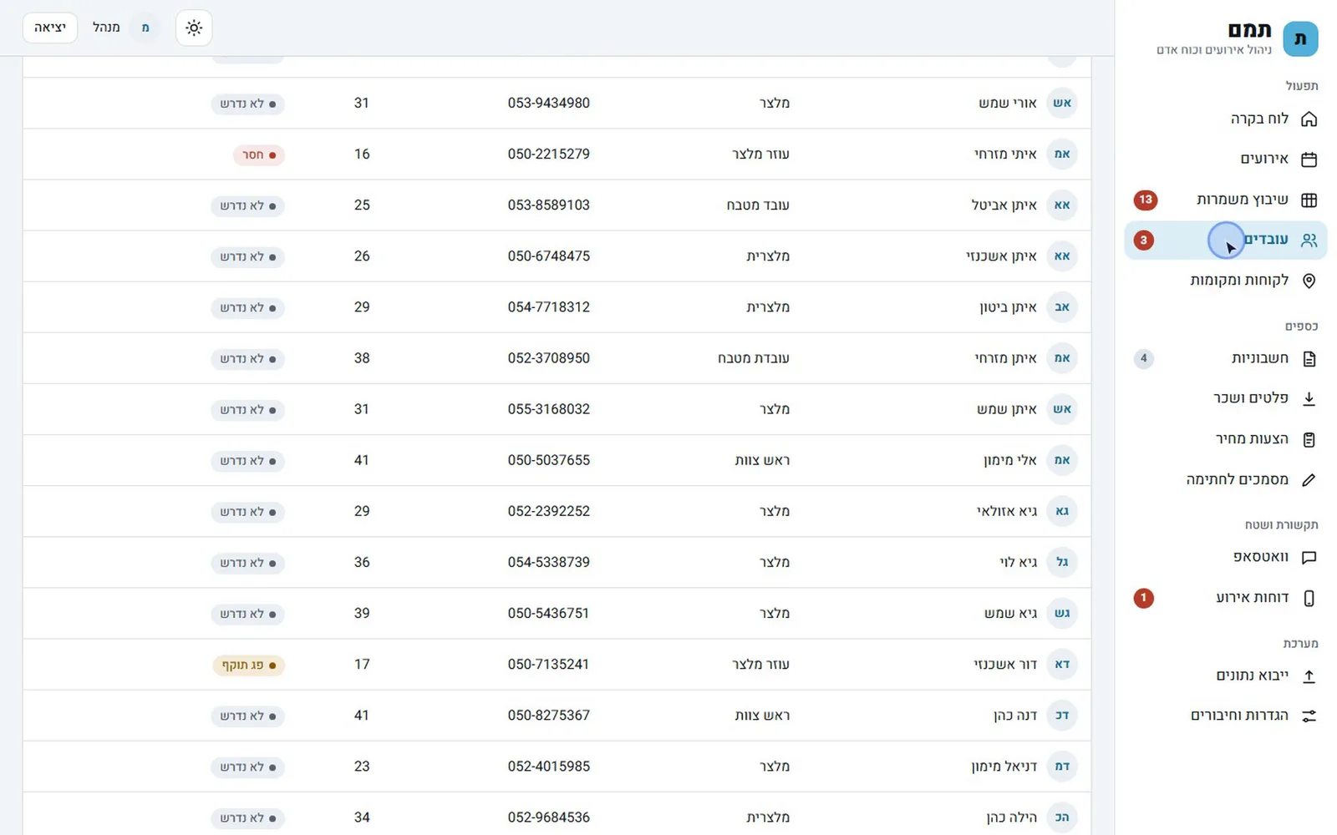Viewport: 1337px width, 835px height.
Task: Open פלטים ושכר download icon
Action: pyautogui.click(x=1309, y=398)
